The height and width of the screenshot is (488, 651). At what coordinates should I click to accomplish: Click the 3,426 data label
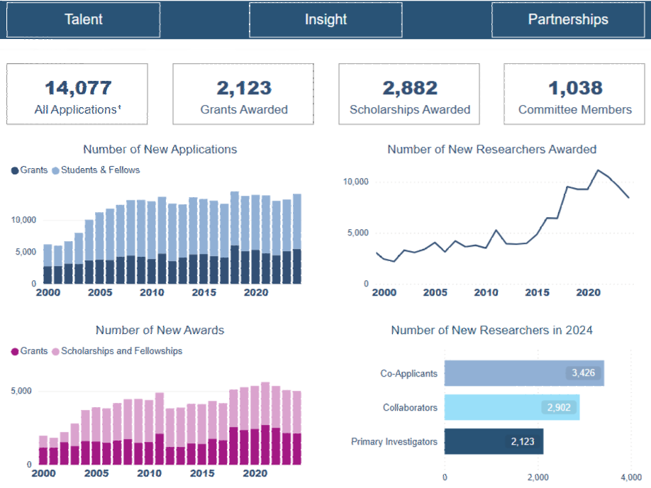(x=584, y=373)
